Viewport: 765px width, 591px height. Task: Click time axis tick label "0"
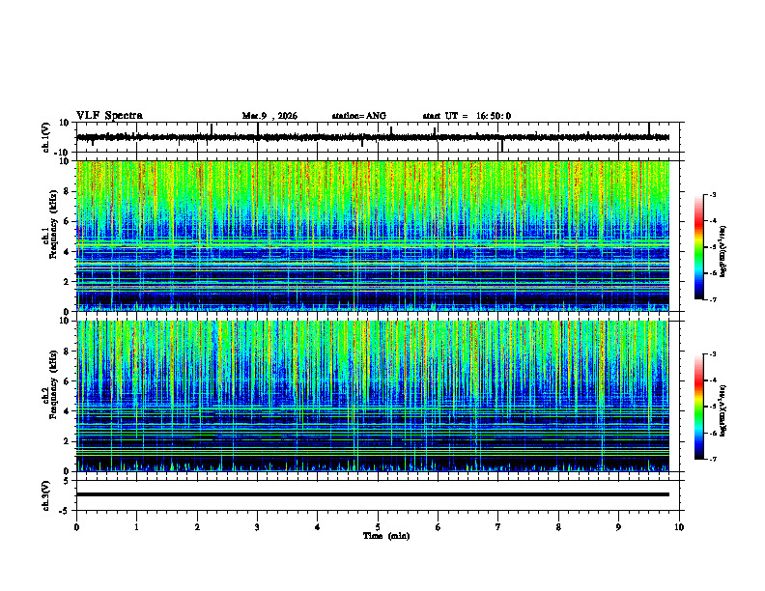pyautogui.click(x=76, y=527)
